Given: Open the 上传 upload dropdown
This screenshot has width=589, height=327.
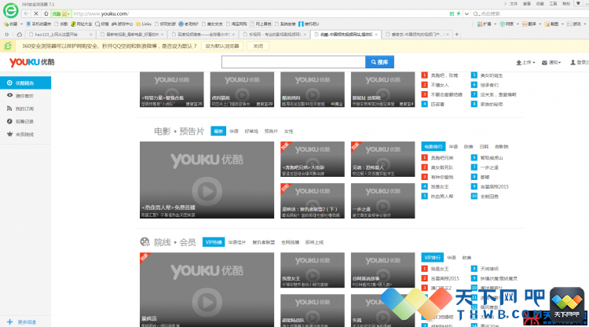Looking at the screenshot, I should pos(525,62).
